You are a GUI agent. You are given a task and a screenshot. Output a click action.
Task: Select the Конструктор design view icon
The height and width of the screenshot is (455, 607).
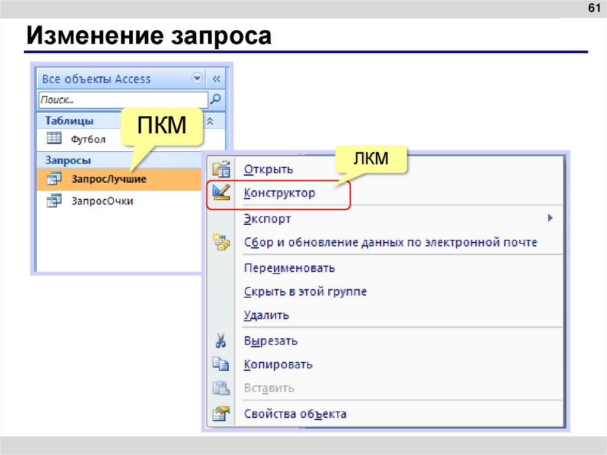(222, 192)
